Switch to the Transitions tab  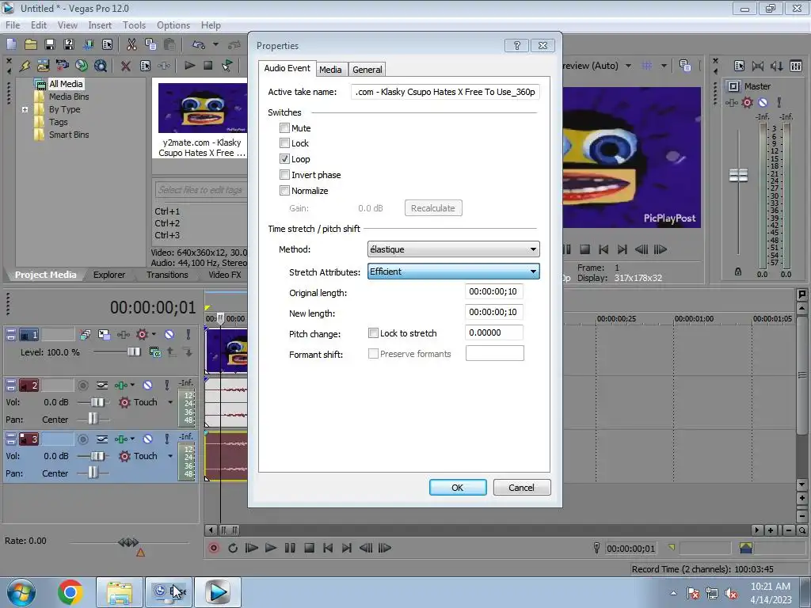tap(167, 275)
